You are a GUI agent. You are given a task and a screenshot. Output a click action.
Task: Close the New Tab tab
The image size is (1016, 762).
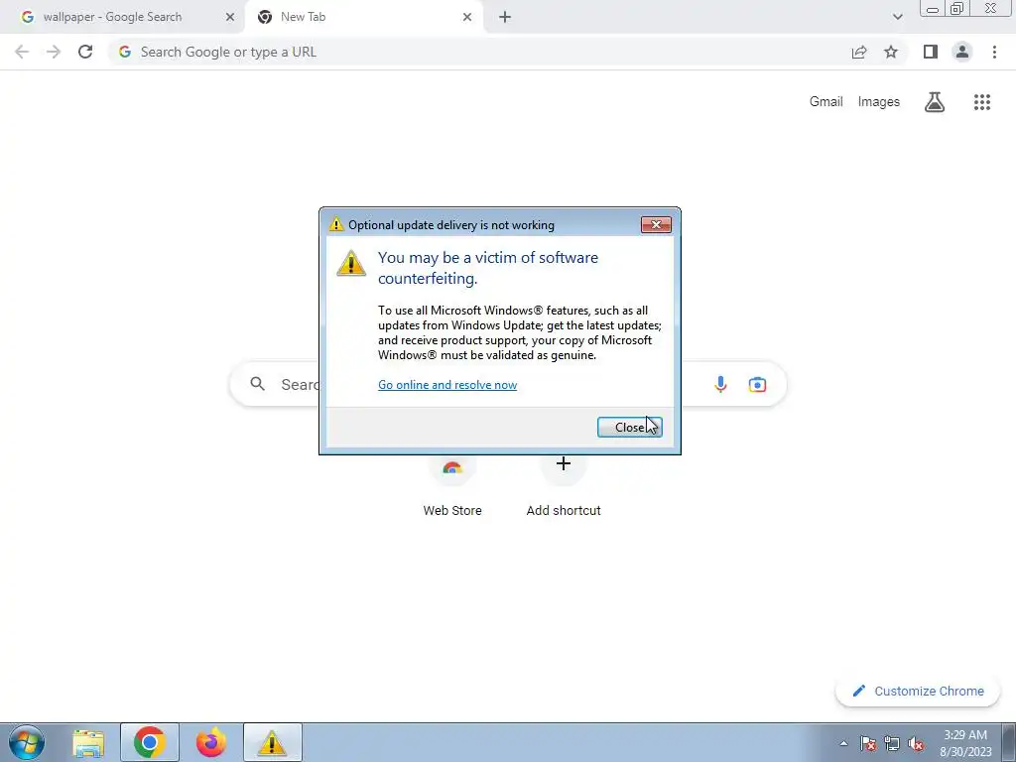(x=467, y=17)
